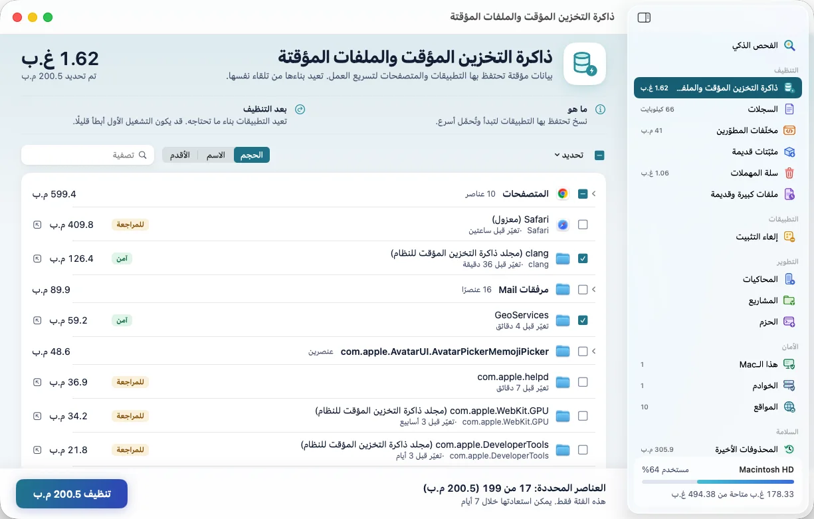Uncheck the GeoServices checkbox
Screen dimensions: 814x519
[x=583, y=320]
